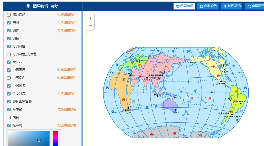Click the blue saturation color picker area
The width and height of the screenshot is (264, 146).
pos(29,138)
